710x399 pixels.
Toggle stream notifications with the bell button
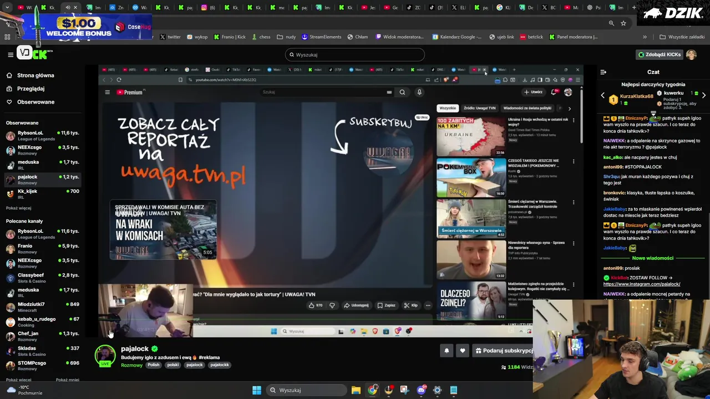pos(447,350)
